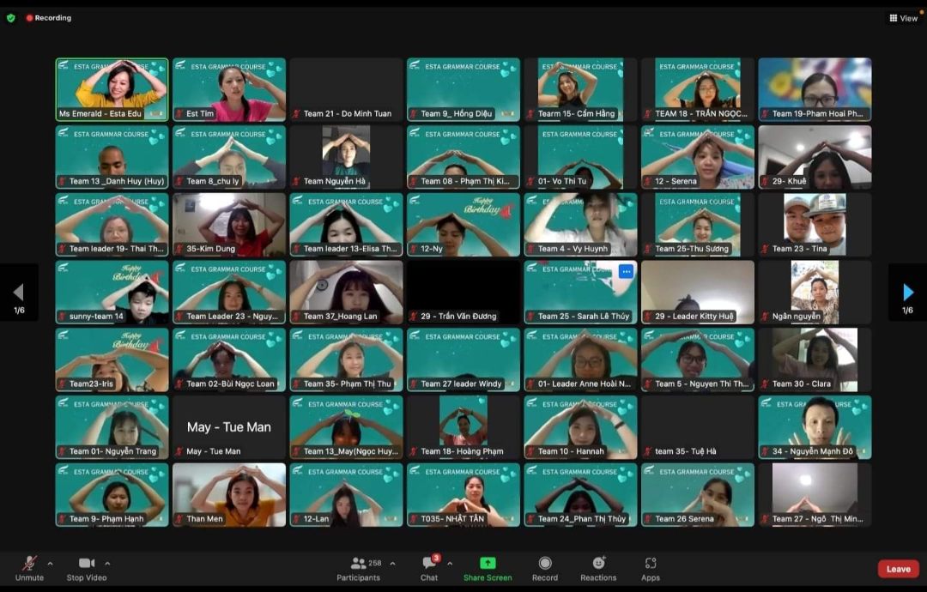Toggle Stop Video camera button
Screen dimensions: 927x592
coord(87,564)
